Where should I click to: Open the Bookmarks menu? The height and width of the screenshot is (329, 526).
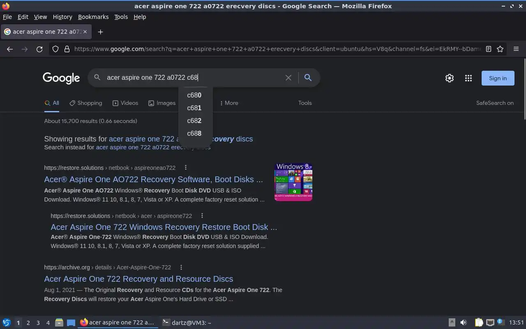[x=93, y=17]
